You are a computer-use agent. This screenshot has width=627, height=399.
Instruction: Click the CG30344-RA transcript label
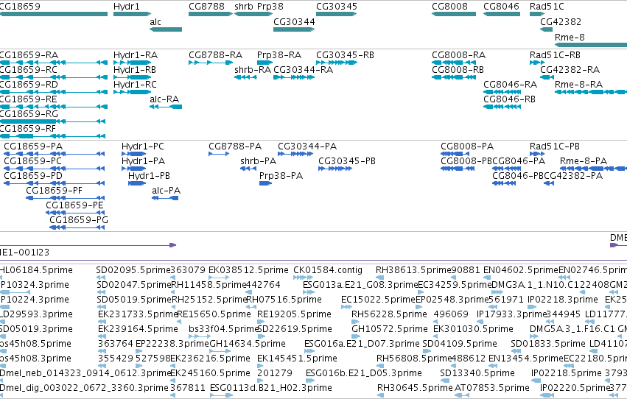tap(303, 69)
